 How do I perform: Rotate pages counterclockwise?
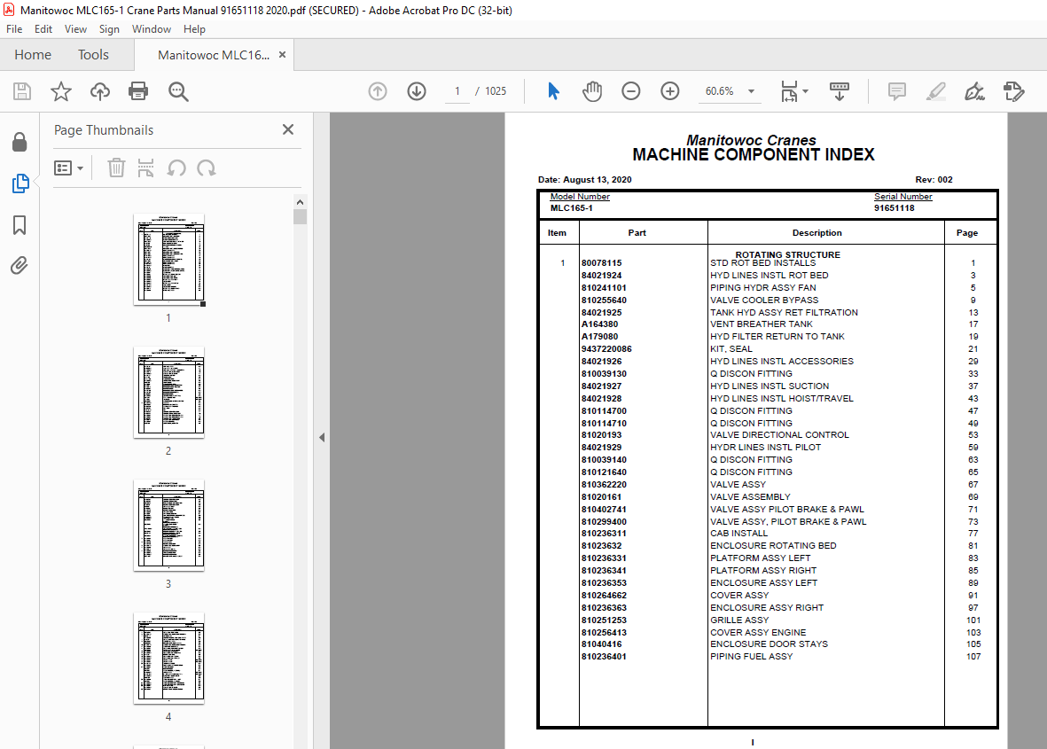176,168
